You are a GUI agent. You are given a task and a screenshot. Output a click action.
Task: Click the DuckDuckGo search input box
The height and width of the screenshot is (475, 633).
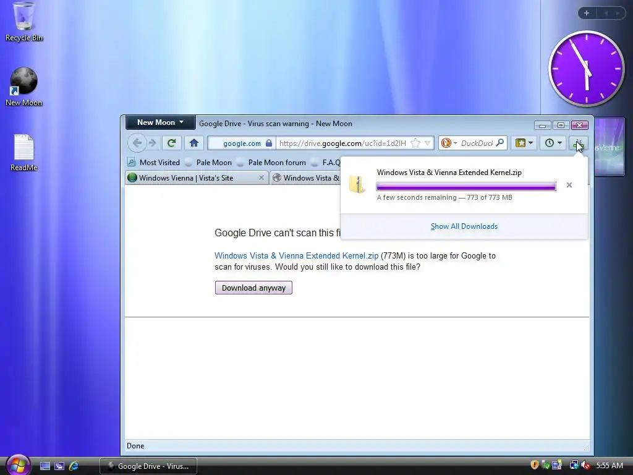(477, 143)
